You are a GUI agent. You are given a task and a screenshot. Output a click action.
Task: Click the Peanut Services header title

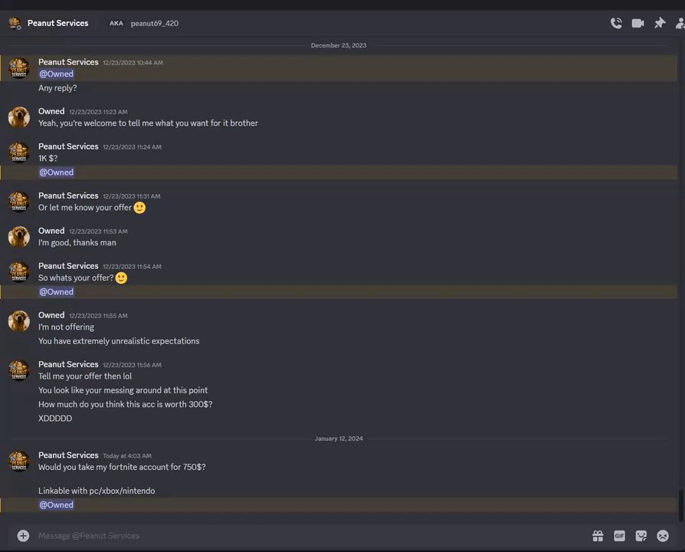[x=57, y=23]
